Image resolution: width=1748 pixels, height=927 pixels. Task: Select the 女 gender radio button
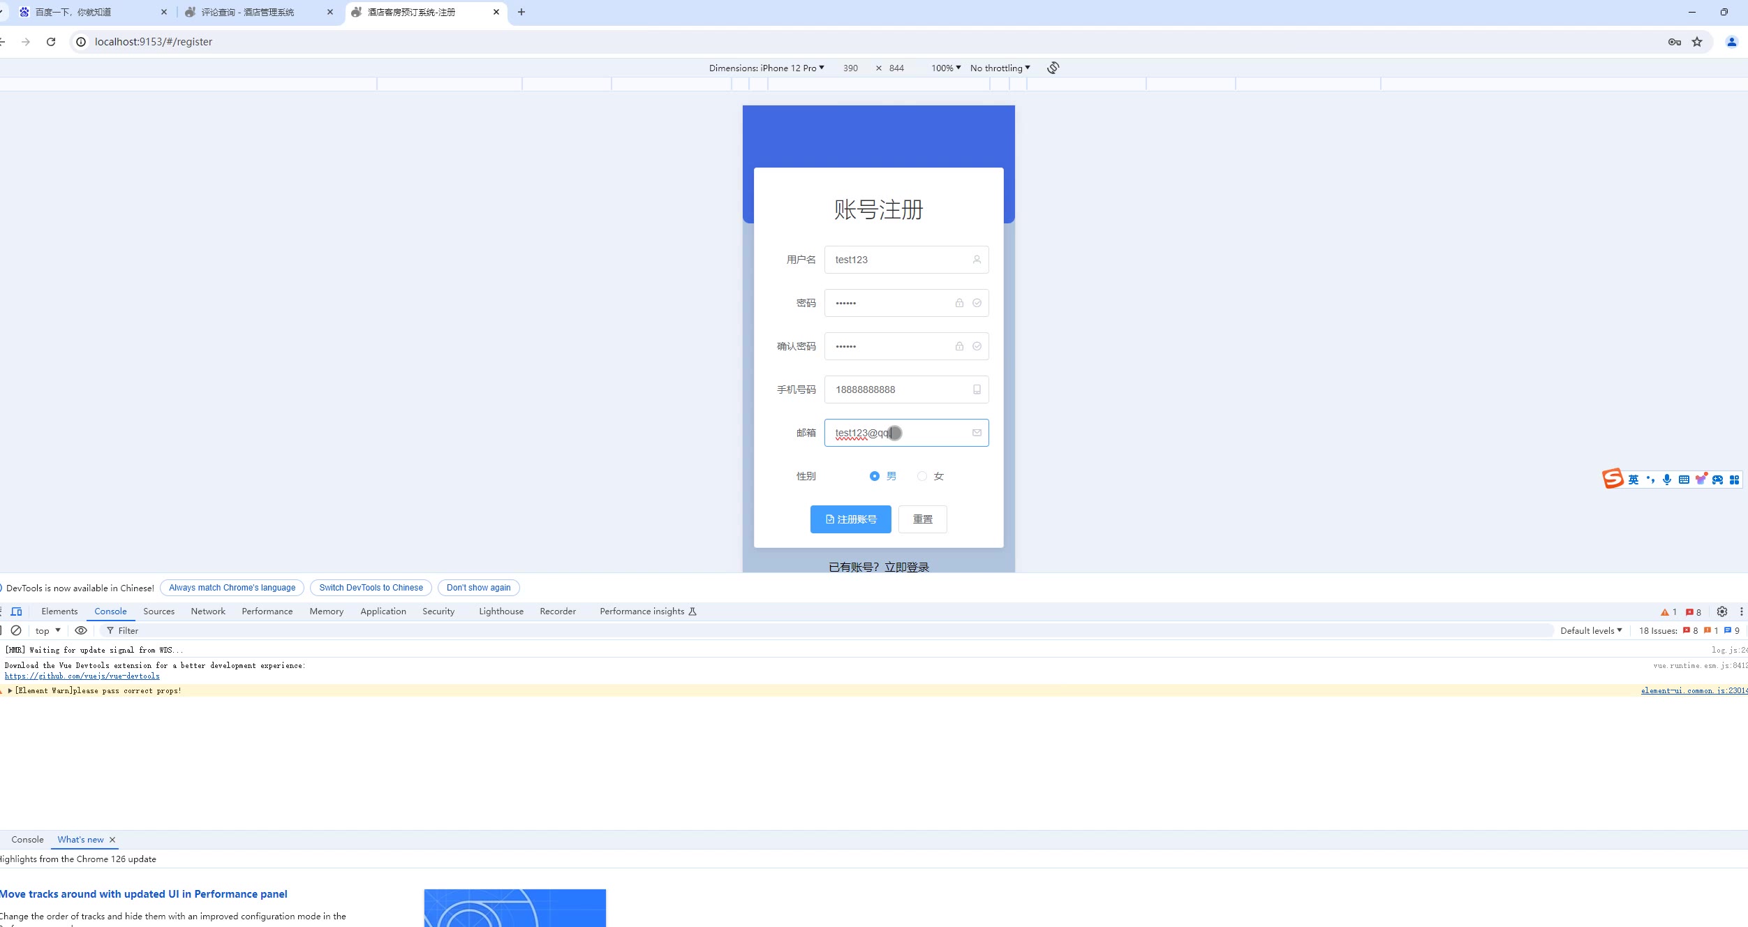pyautogui.click(x=922, y=476)
